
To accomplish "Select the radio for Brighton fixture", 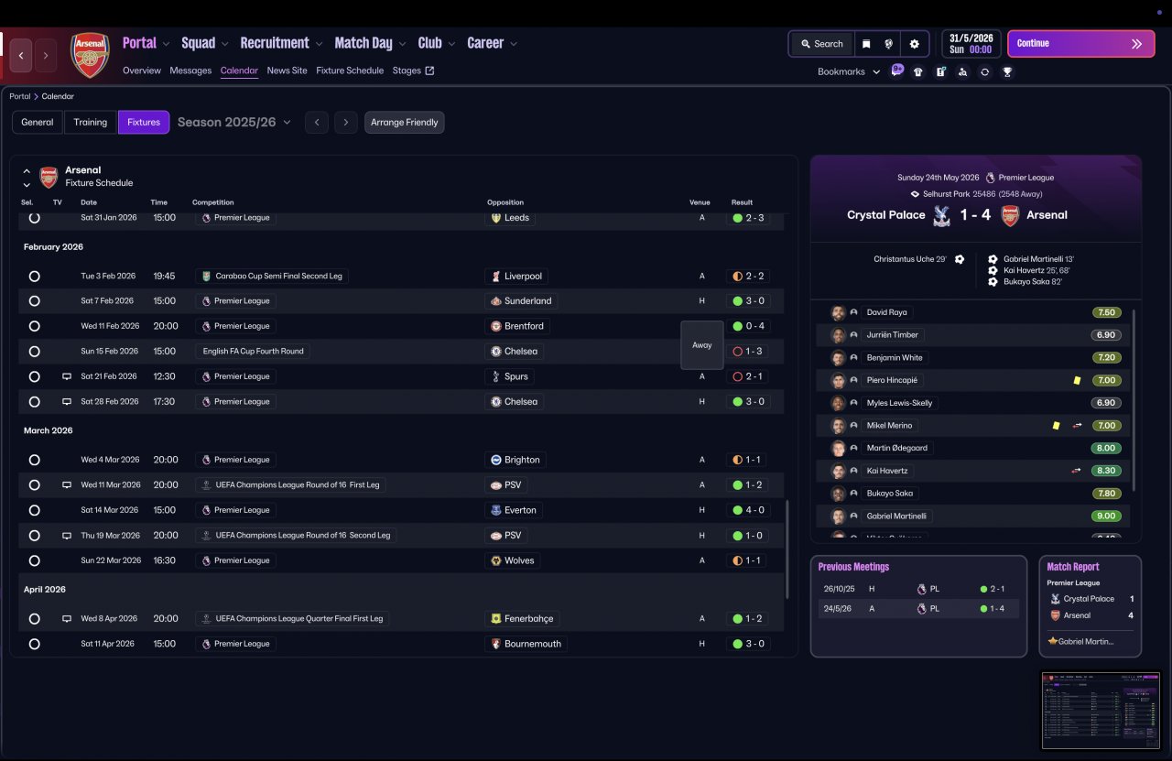I will click(x=34, y=460).
